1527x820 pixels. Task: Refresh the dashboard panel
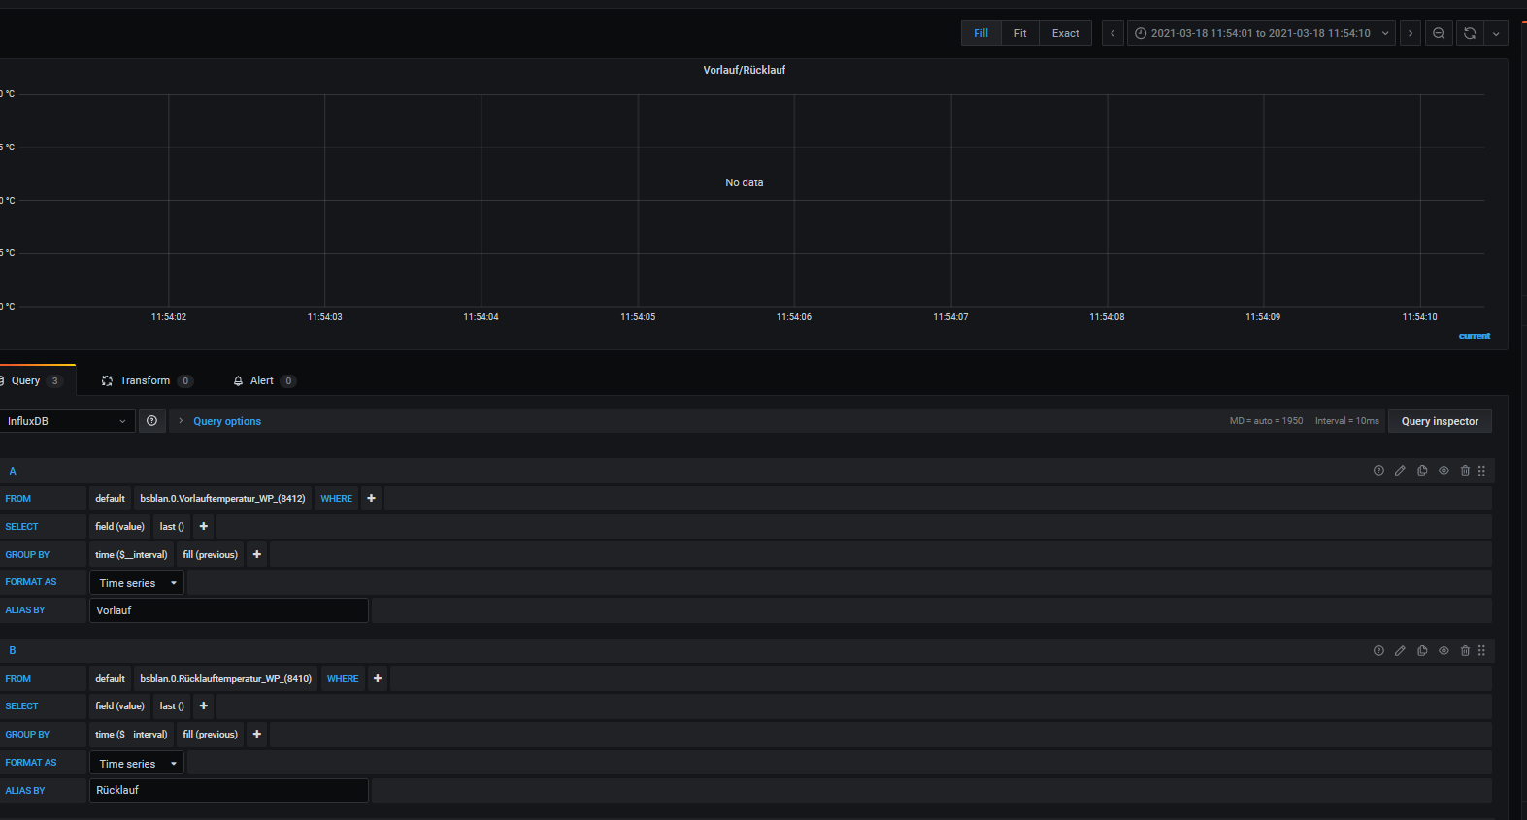tap(1470, 33)
